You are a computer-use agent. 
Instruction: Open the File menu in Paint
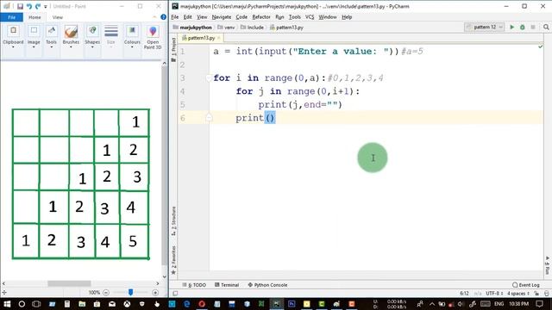click(11, 17)
